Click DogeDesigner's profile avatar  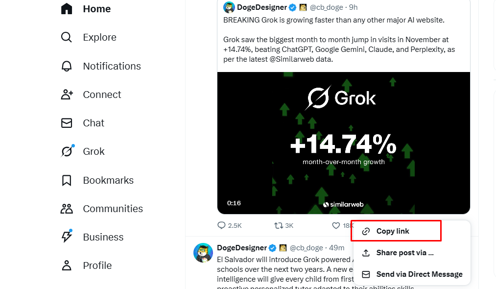[229, 7]
